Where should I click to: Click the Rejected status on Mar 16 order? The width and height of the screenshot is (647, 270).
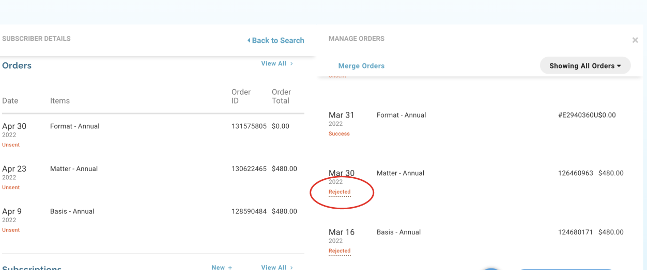pyautogui.click(x=340, y=251)
